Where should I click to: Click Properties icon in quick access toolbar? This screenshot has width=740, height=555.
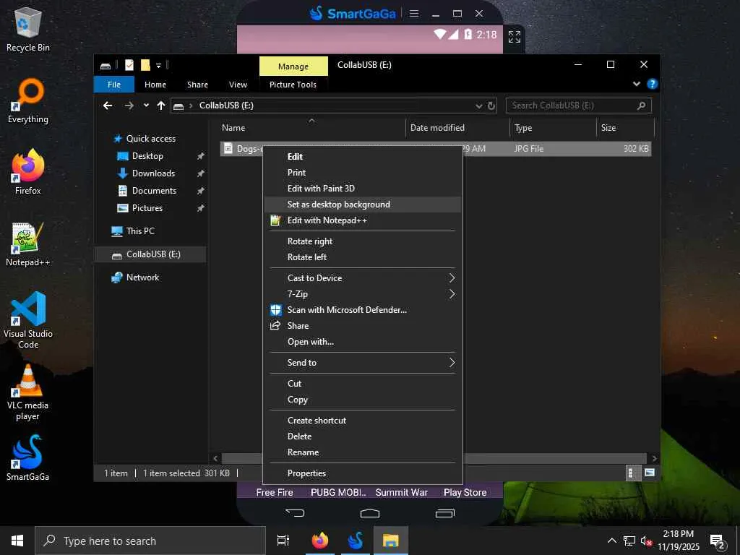tap(129, 65)
